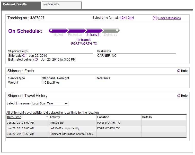Click question mark icon beside Ship date
Viewport: 195px width, 155px height.
pyautogui.click(x=24, y=55)
